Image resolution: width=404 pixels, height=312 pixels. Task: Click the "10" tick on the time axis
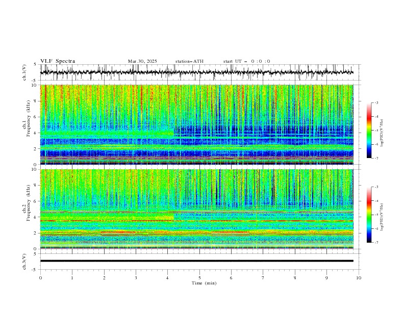[x=359, y=278]
